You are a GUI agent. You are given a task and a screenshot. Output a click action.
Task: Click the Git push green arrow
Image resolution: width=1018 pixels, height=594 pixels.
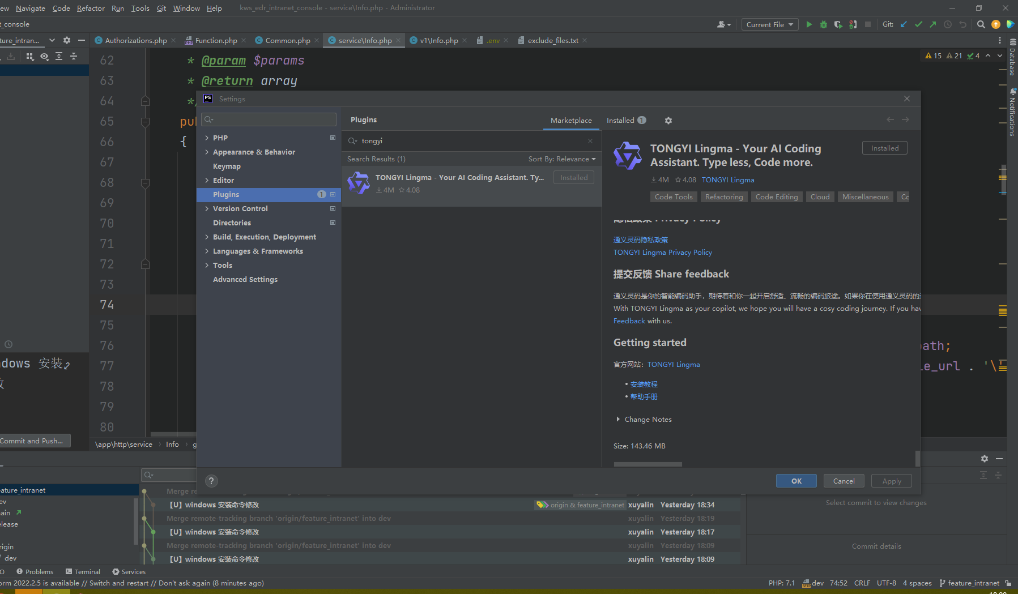pos(933,24)
